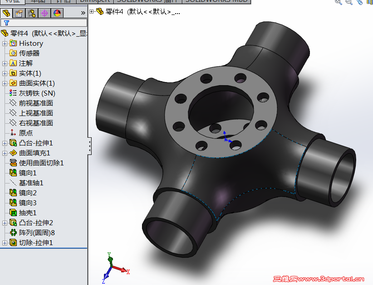
Task: Switch to the ConfigurationManager tab
Action: pyautogui.click(x=32, y=13)
